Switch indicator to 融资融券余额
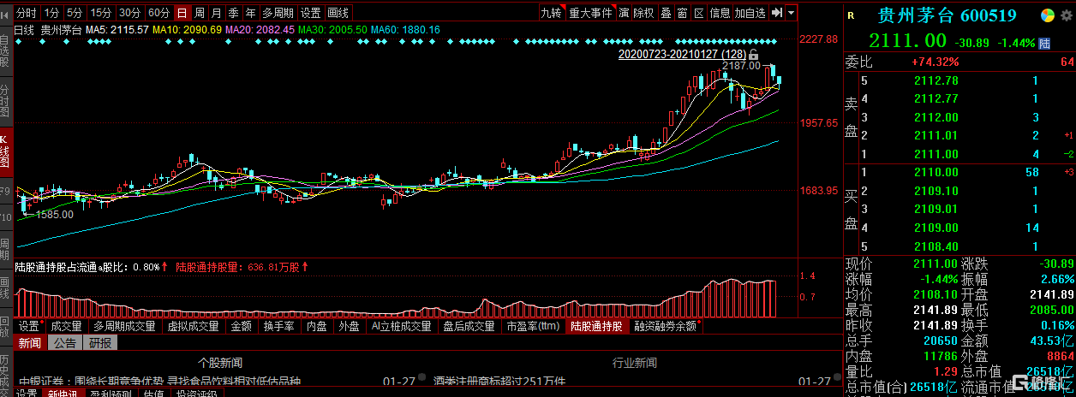1076x397 pixels. [666, 326]
